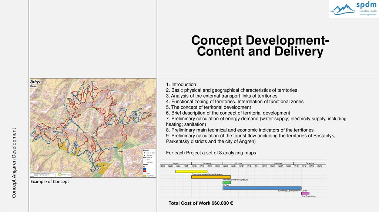Image resolution: width=379 pixels, height=212 pixels.
Task: Click item 4 'Functional zoning of territories'
Action: (235, 102)
